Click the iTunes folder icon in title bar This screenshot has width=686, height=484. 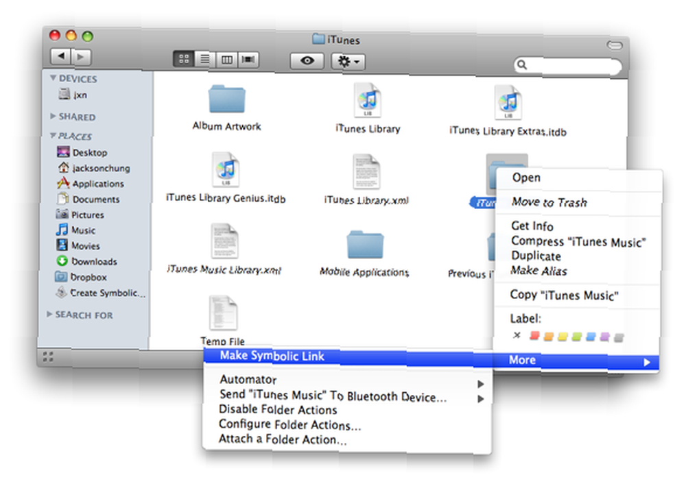[318, 39]
